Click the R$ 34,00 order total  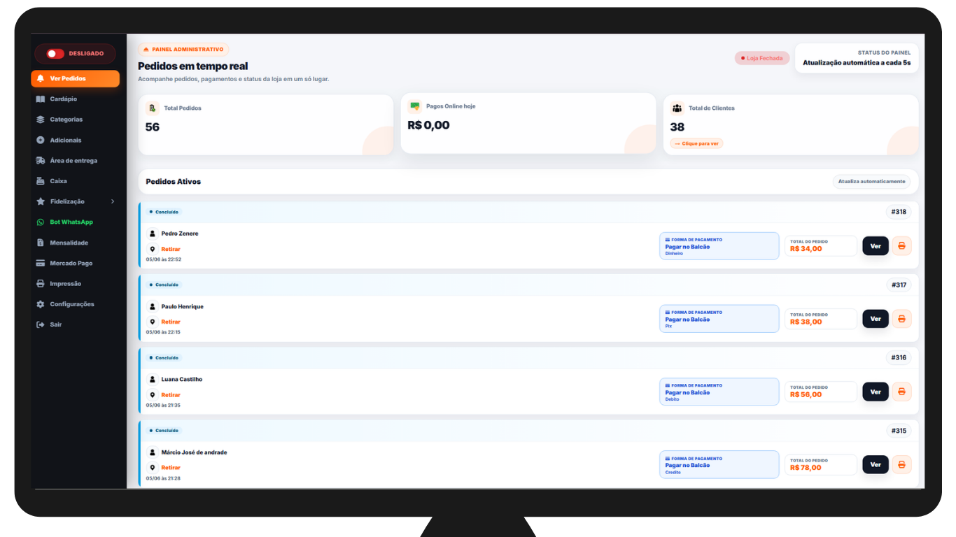click(x=806, y=249)
